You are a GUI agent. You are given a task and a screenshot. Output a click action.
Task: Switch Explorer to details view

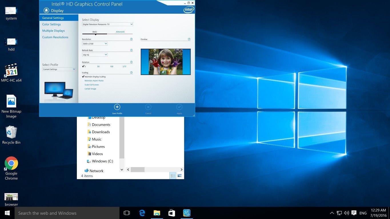pos(173,176)
